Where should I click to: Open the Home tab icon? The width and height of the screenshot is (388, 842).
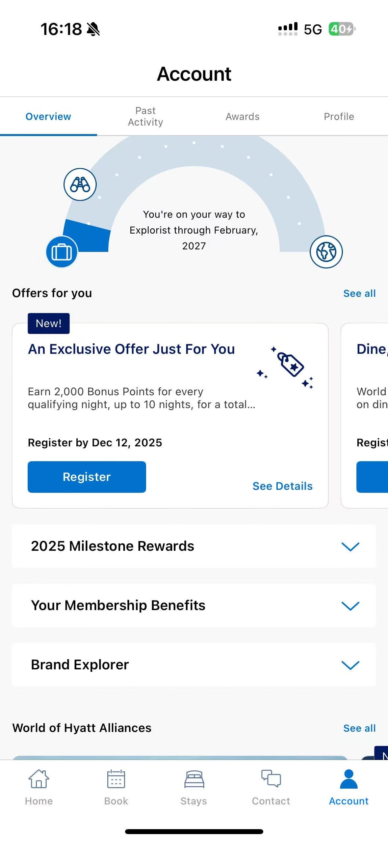(x=39, y=779)
